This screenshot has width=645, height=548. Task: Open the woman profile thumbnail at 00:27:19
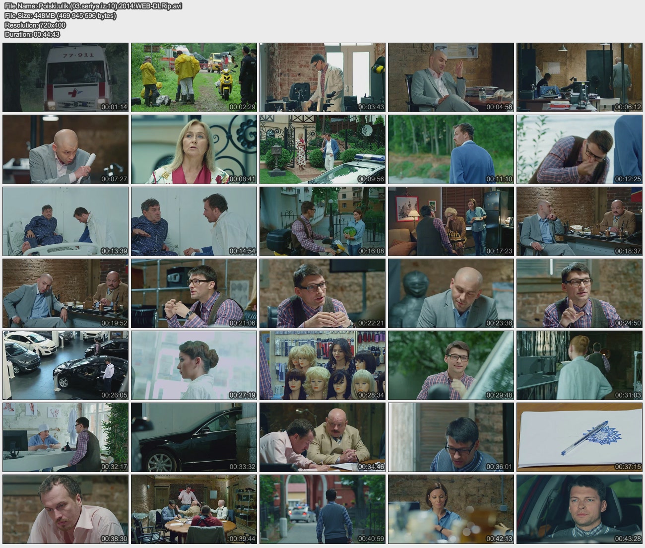coord(194,365)
